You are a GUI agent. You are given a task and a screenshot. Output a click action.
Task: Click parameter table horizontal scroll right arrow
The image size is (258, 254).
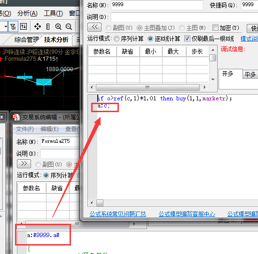pos(204,87)
